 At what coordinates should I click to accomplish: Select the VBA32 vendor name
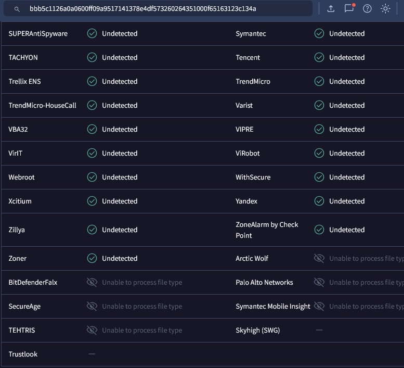[x=18, y=129]
